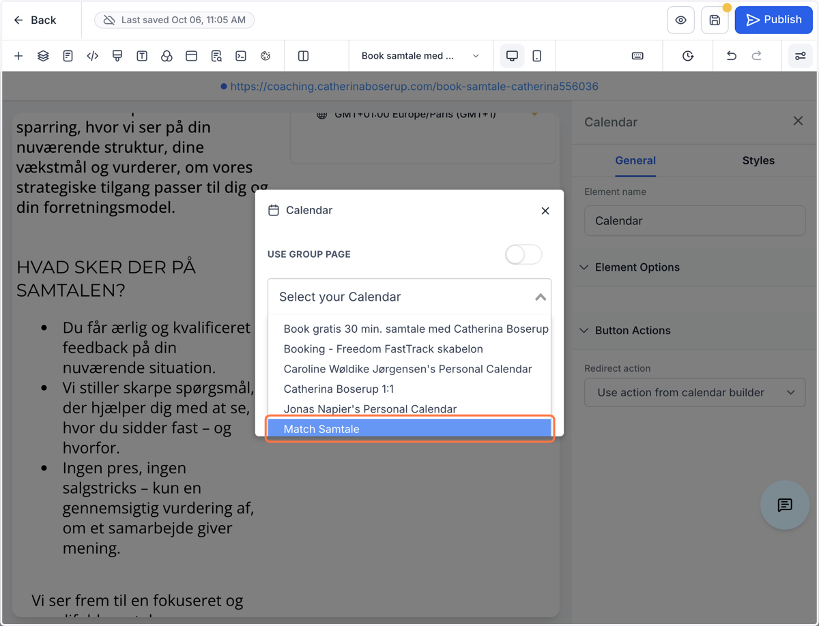Choose Jonas Napier's Personal Calendar
Viewport: 819px width, 626px height.
[409, 409]
